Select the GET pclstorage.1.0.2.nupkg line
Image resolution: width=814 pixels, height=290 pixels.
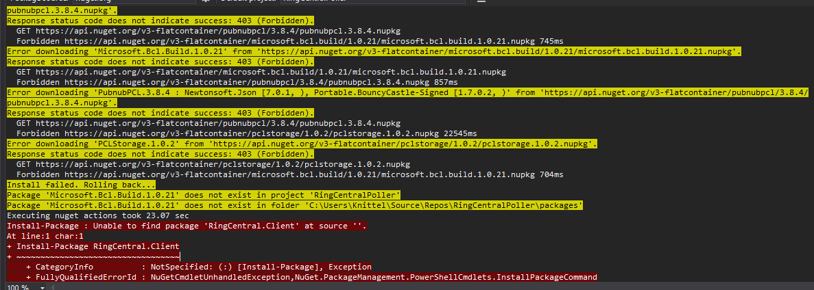coord(213,164)
